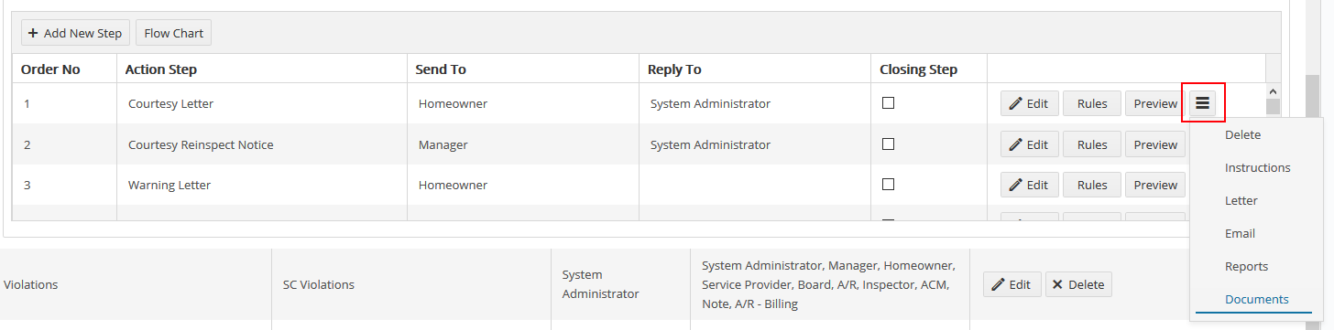Check Closing Step for Courtesy Reinspect Notice
This screenshot has width=1334, height=330.
point(888,144)
